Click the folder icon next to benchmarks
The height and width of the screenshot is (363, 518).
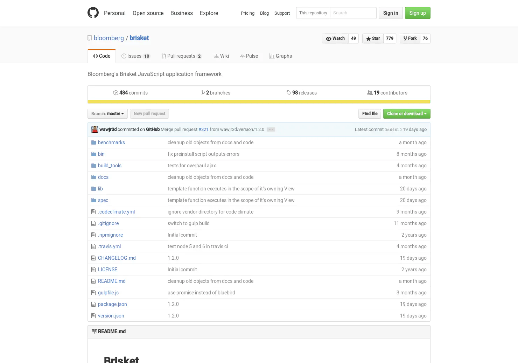(93, 142)
